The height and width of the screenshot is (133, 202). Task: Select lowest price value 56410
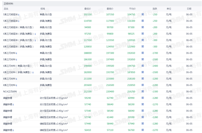[88, 130]
